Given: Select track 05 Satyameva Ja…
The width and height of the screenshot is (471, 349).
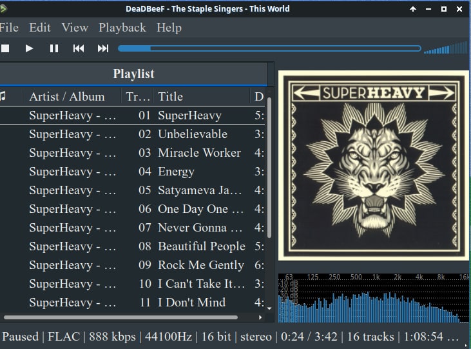Looking at the screenshot, I should click(133, 190).
